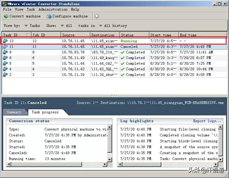Click the green check for source 10.76.11.42
Screen dimensions: 229x178
(x=123, y=69)
